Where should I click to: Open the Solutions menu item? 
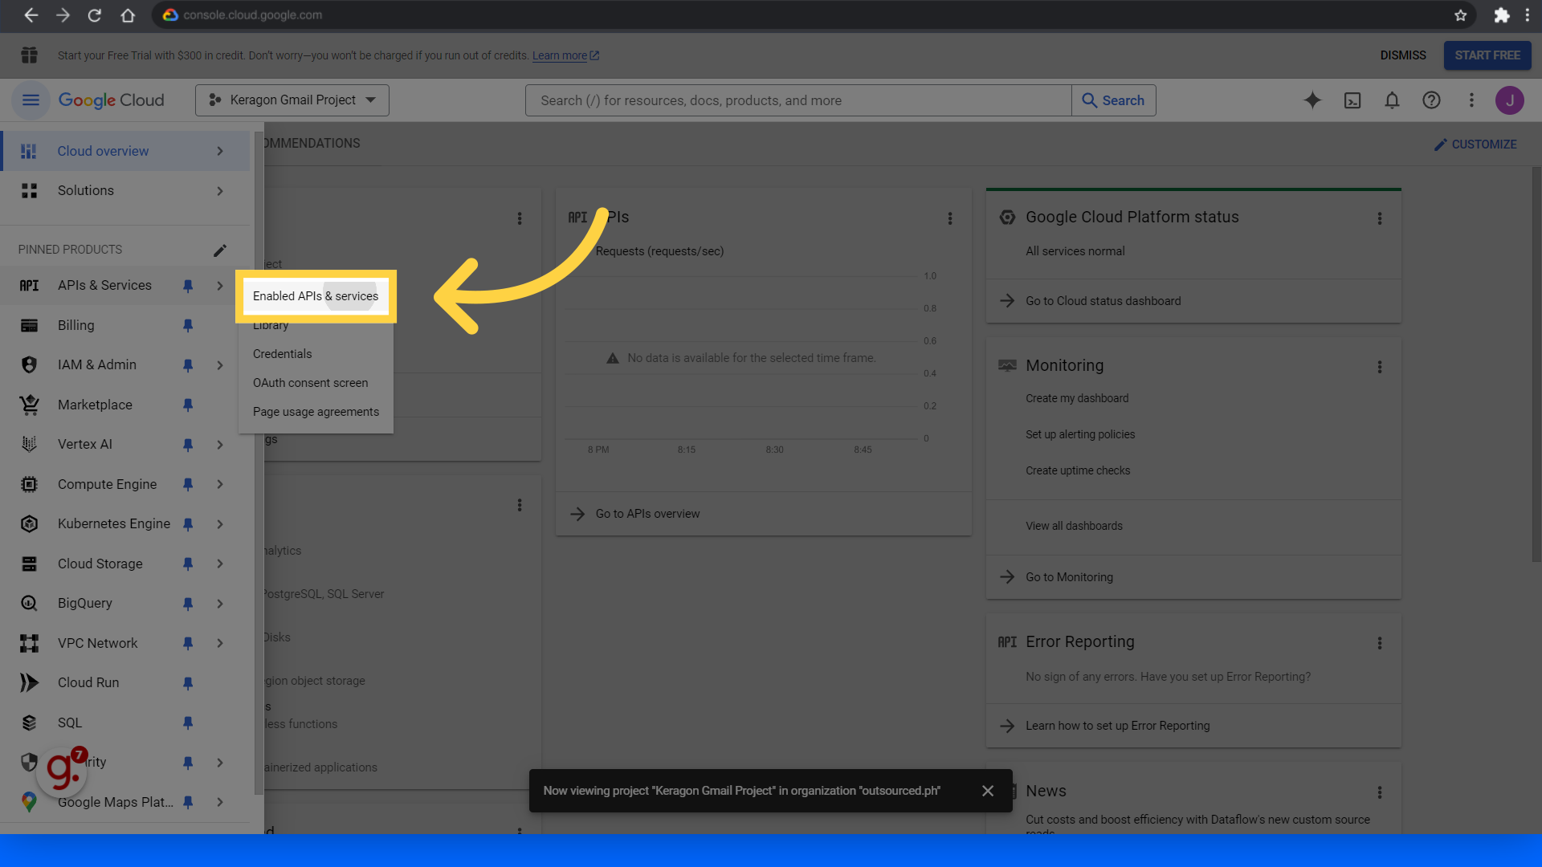click(x=124, y=191)
